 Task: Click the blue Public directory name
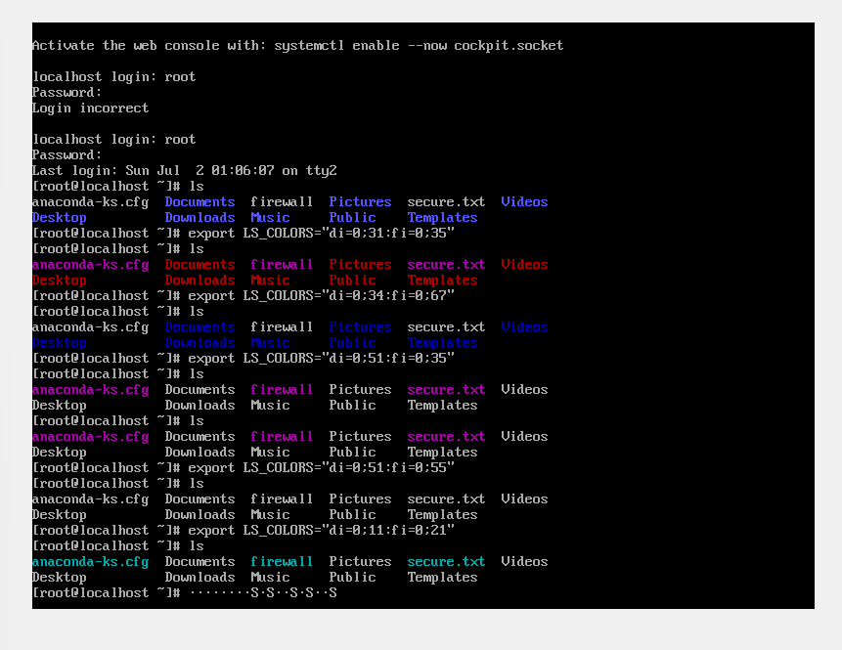pyautogui.click(x=352, y=217)
